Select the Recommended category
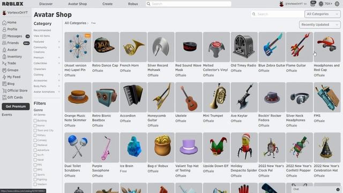Screen dimensions: 343x193 click(x=42, y=30)
